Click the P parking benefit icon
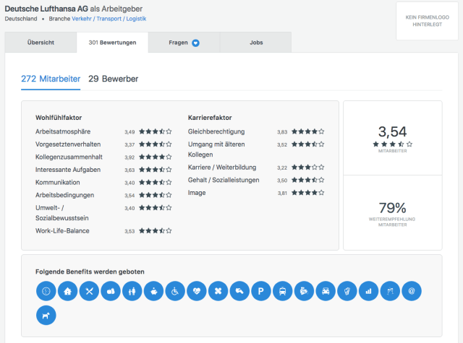The width and height of the screenshot is (463, 343). tap(260, 290)
